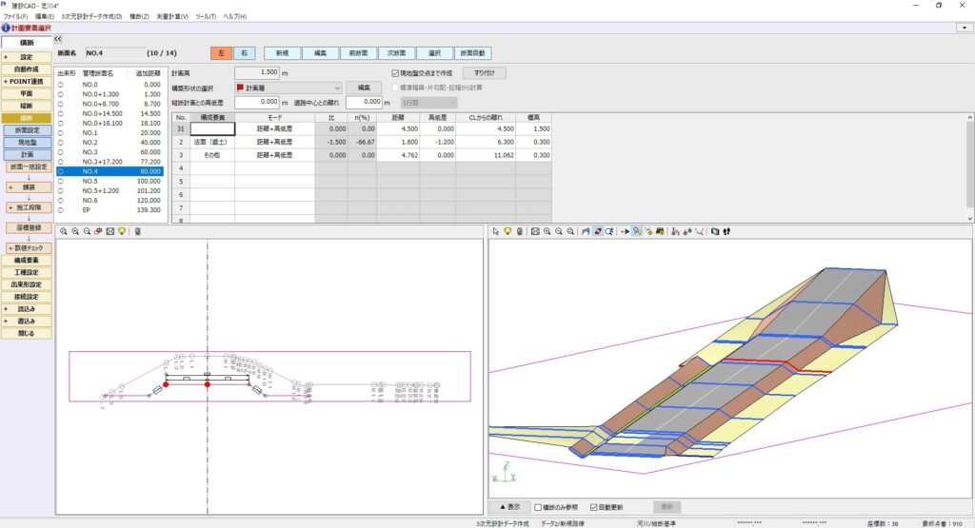Image resolution: width=975 pixels, height=528 pixels.
Task: Click the 次断面 button
Action: (x=398, y=53)
